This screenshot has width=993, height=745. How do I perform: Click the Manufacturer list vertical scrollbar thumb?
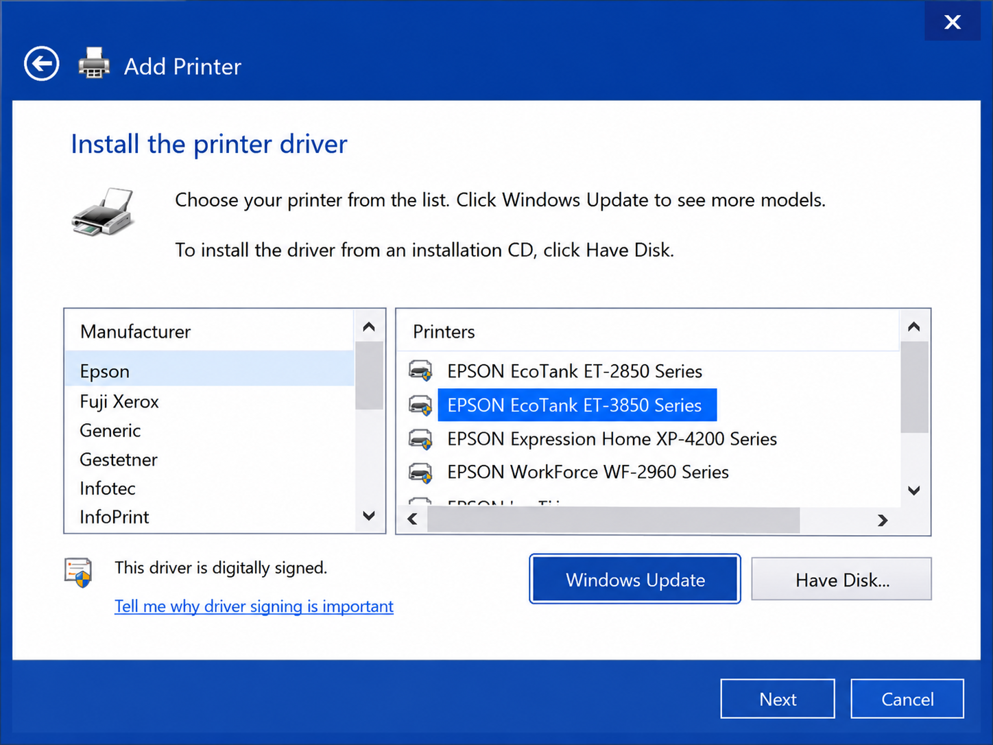(x=369, y=375)
